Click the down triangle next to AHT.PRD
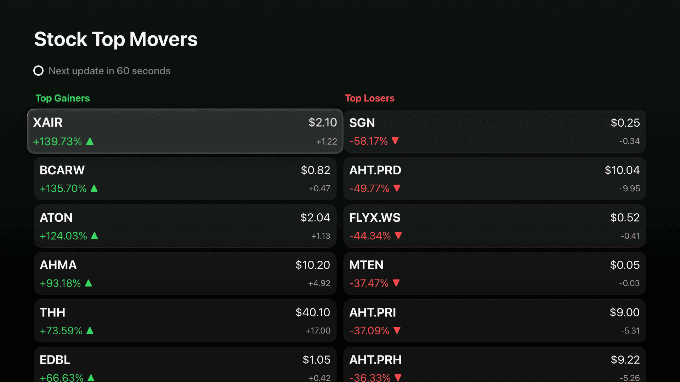The height and width of the screenshot is (382, 680). 397,189
